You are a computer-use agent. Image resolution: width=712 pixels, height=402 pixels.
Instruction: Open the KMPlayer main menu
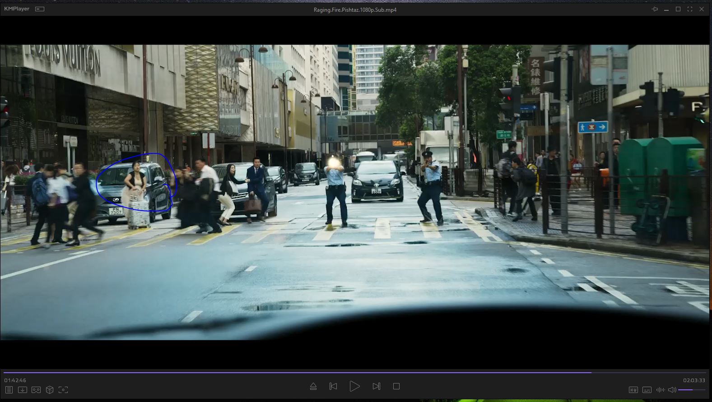coord(17,9)
